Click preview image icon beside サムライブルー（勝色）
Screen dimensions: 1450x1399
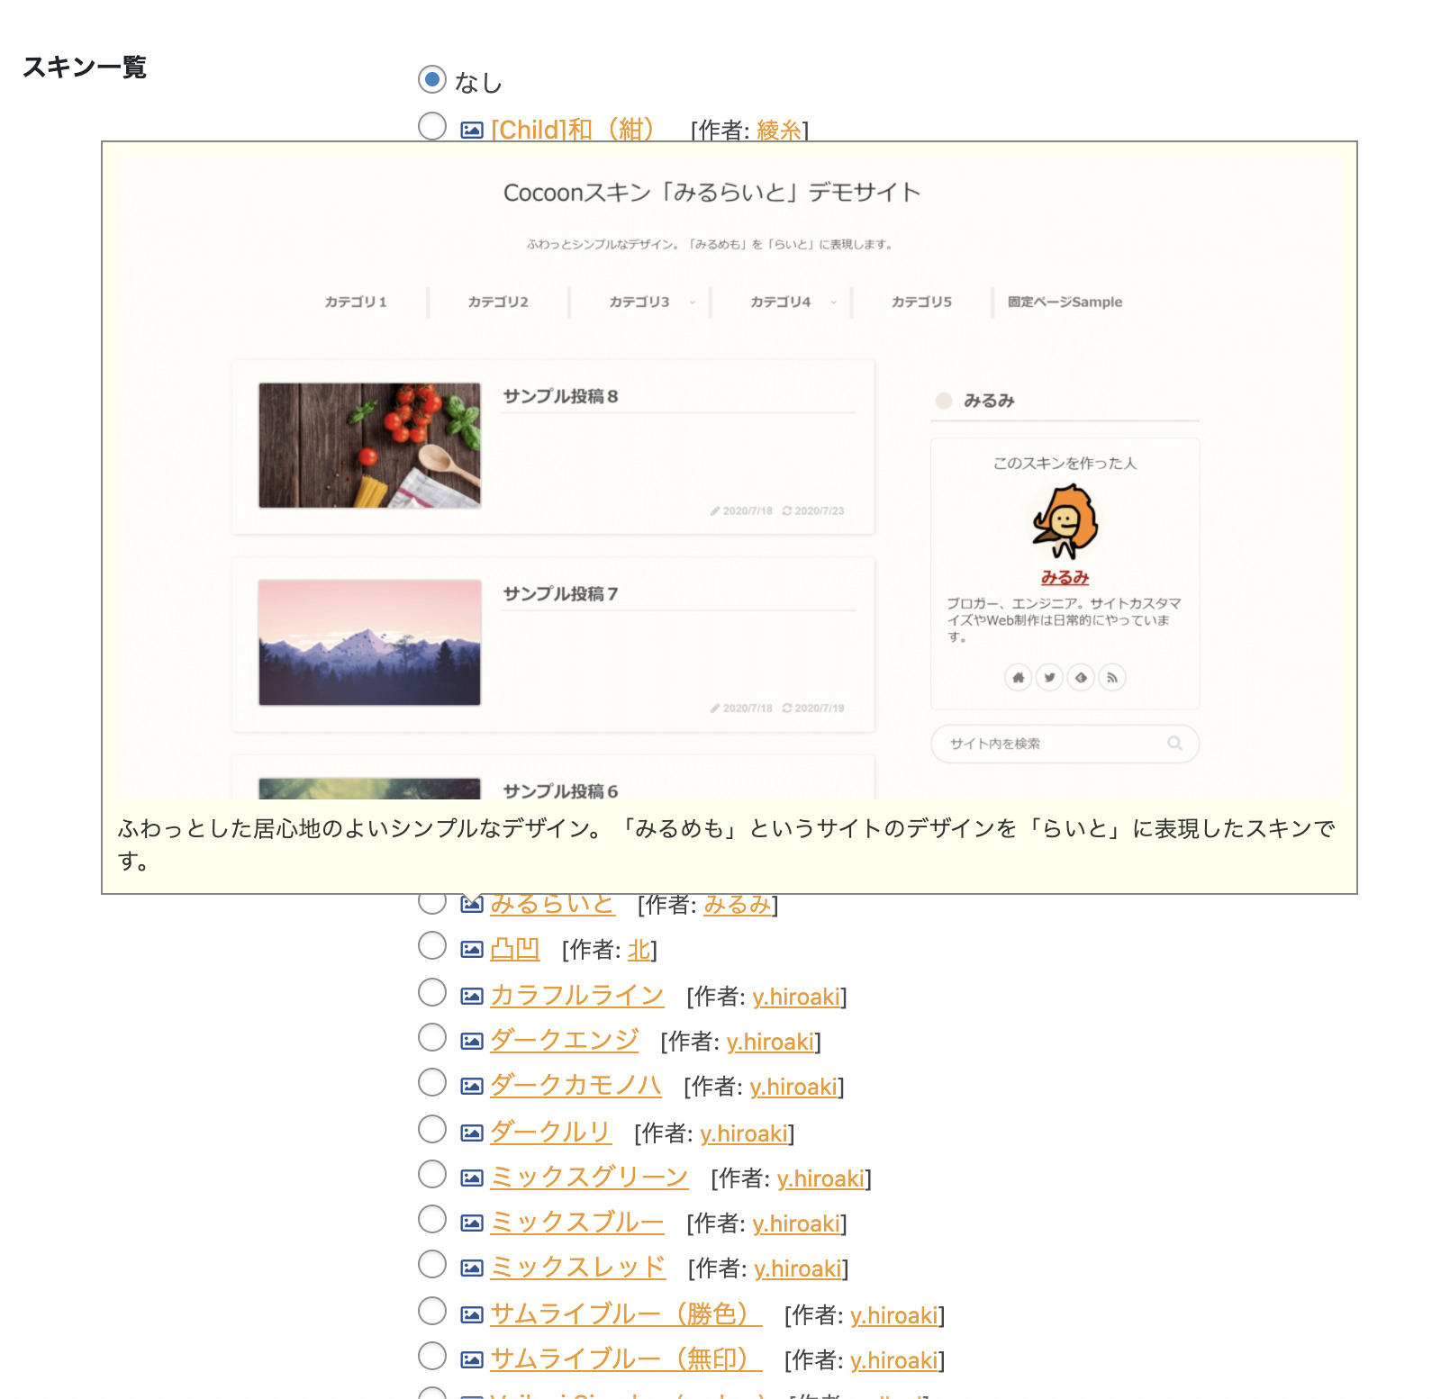pyautogui.click(x=471, y=1314)
